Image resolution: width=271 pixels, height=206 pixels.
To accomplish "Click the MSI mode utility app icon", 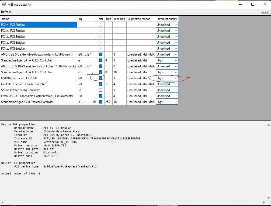I will tap(4, 5).
